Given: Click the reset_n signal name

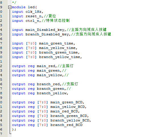Looking at the screenshot, I should (34, 16).
